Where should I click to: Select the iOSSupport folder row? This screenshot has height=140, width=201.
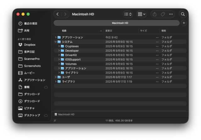[120, 60]
